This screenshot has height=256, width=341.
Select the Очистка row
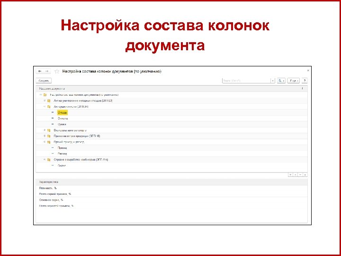[x=171, y=118]
